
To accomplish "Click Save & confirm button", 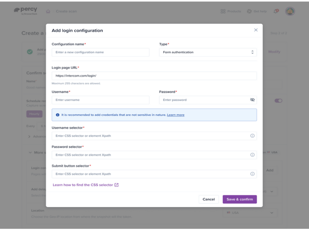I will pyautogui.click(x=239, y=199).
